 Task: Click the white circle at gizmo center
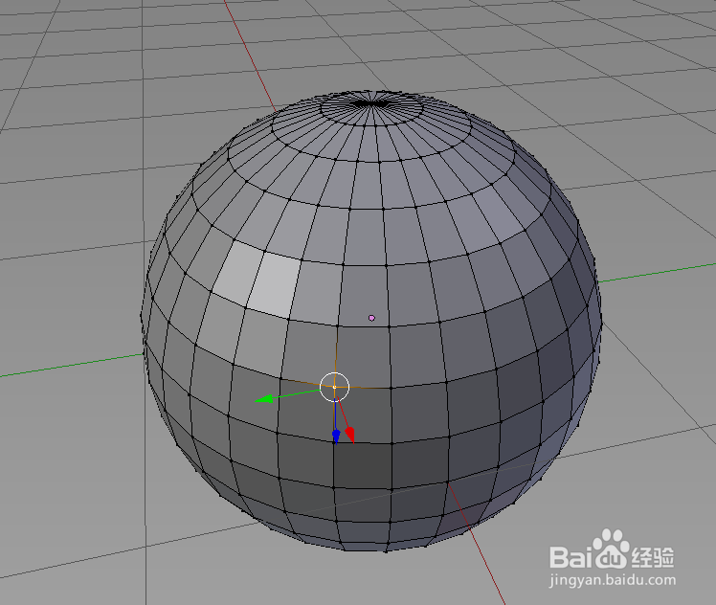coord(334,387)
